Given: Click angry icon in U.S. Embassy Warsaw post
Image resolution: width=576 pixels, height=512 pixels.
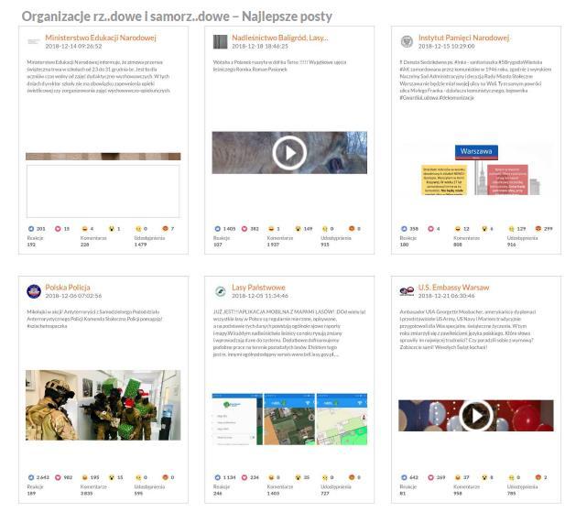Looking at the screenshot, I should click(538, 477).
